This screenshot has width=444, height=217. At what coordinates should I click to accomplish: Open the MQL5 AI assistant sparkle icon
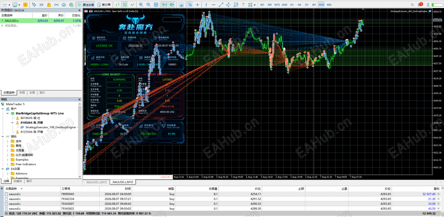coord(34,5)
